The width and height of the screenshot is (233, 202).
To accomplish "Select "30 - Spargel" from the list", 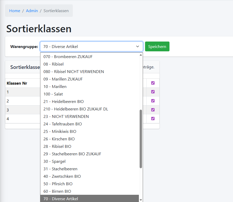I will (54, 161).
